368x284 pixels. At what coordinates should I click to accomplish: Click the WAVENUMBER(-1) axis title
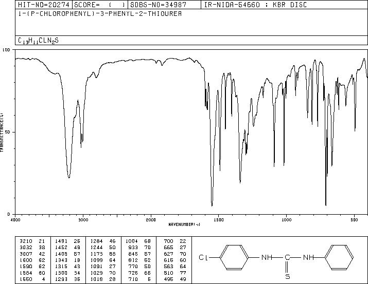pos(184,224)
